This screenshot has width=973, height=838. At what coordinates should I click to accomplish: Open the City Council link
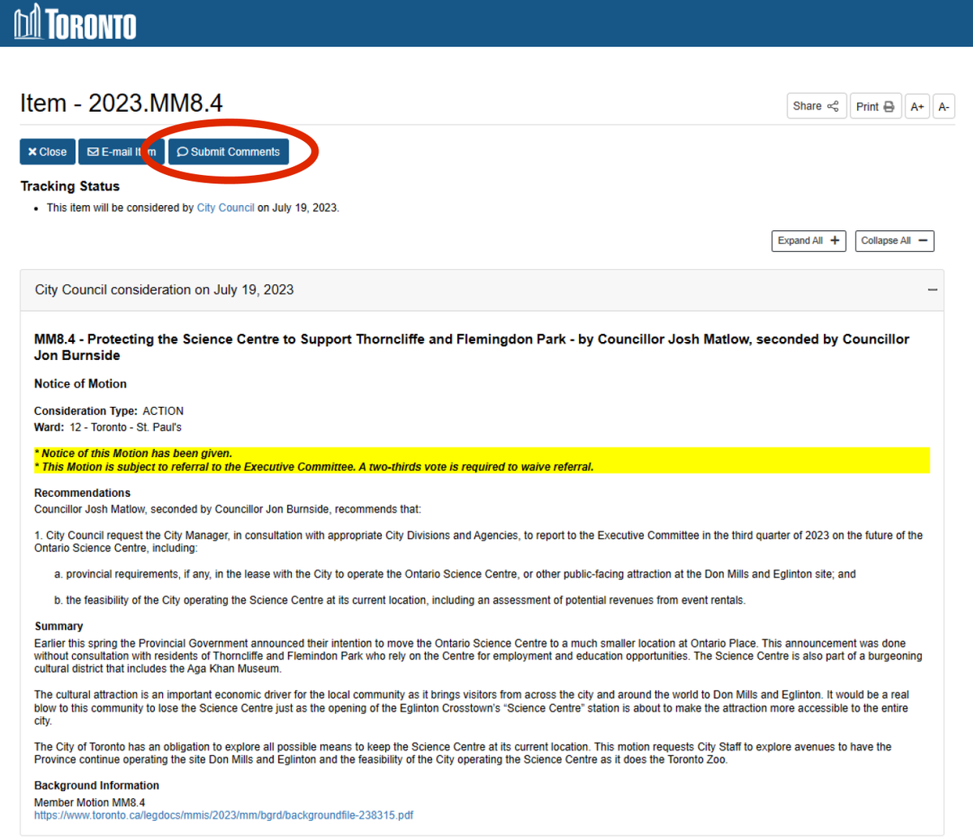225,207
